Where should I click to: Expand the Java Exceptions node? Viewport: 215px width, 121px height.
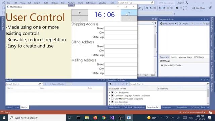tap(110, 102)
